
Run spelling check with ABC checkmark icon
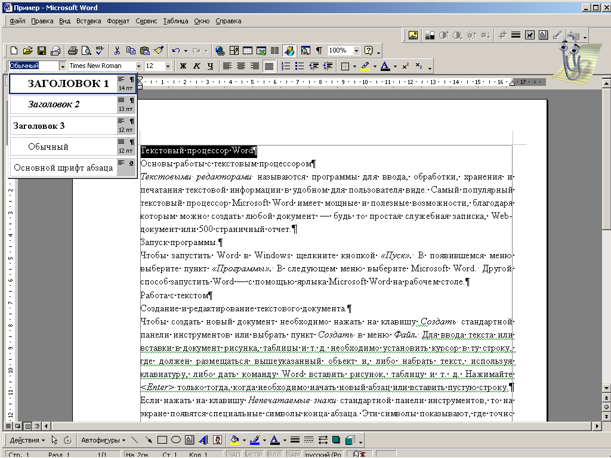[100, 51]
